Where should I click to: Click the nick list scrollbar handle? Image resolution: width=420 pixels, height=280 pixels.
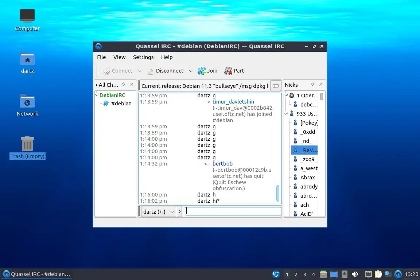pos(322,97)
